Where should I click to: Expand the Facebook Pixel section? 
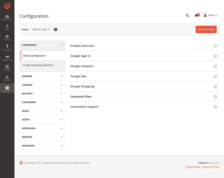point(144,97)
